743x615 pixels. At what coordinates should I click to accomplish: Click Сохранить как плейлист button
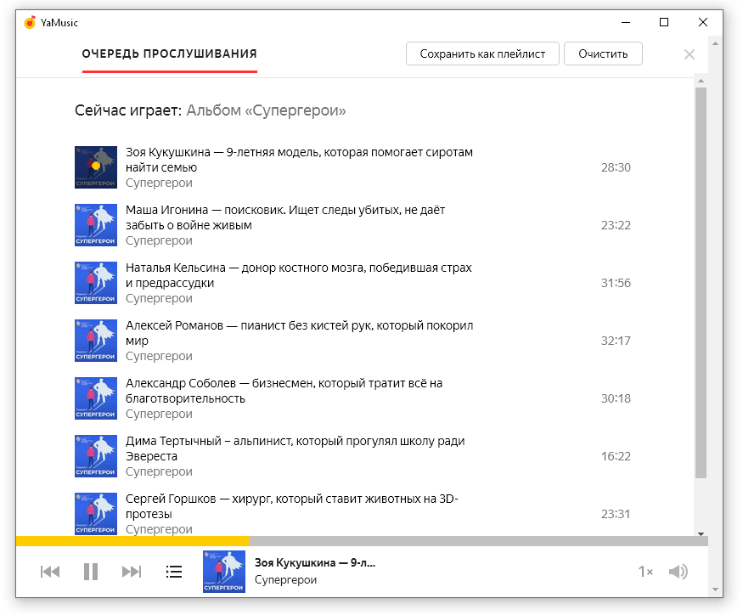pos(482,54)
